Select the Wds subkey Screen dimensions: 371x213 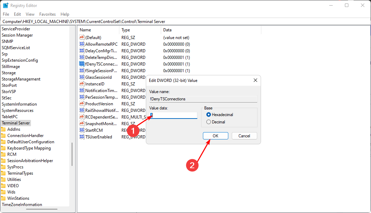tap(11, 192)
